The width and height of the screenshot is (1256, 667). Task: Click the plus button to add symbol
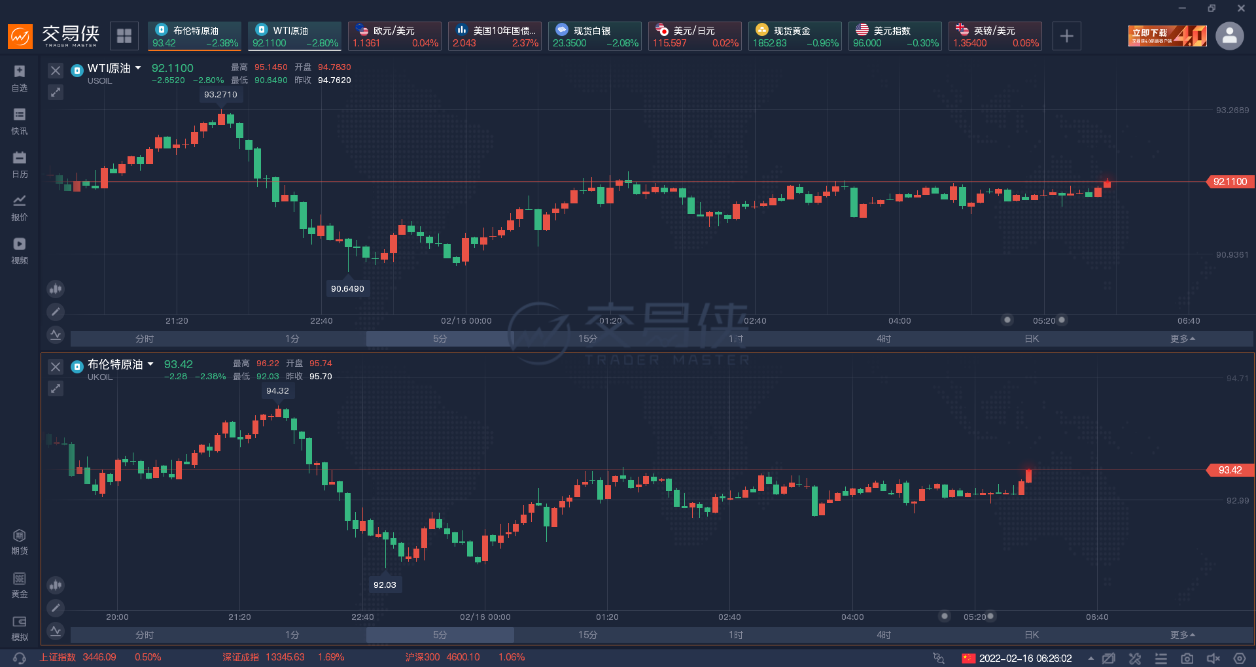[x=1066, y=36]
